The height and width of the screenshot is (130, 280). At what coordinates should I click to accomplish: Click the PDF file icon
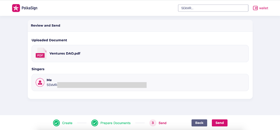[x=41, y=53]
